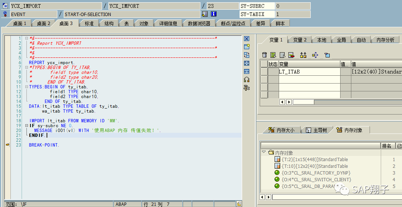This screenshot has height=207, width=402.
Task: Click the IMPORT statement on line 18
Action: 75,120
